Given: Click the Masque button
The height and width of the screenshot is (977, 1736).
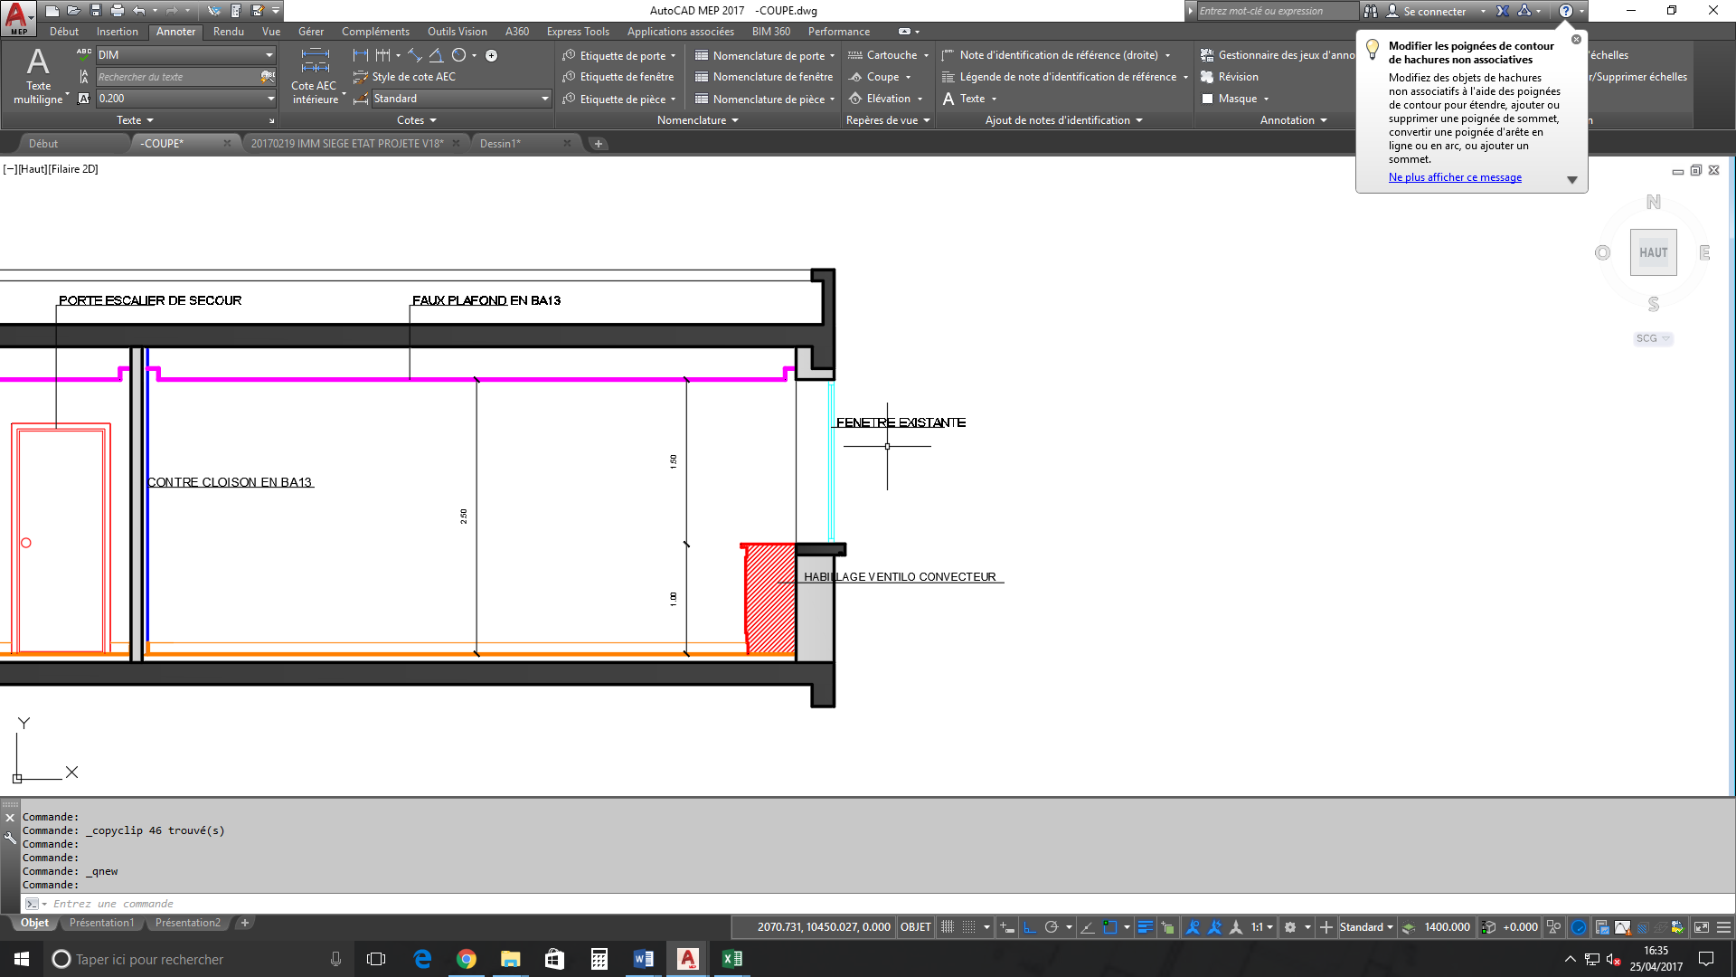Looking at the screenshot, I should (1235, 99).
